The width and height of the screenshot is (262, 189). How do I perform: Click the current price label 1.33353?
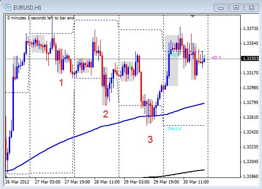pos(249,59)
